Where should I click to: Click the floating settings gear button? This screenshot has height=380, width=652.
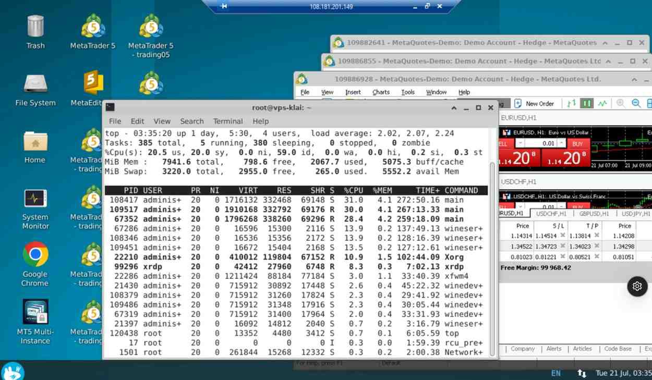637,286
